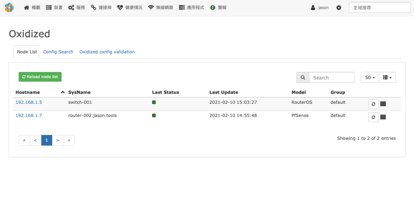Viewport: 414px width, 197px height.
Task: Refresh the config for node 192.168.1.5
Action: 373,104
